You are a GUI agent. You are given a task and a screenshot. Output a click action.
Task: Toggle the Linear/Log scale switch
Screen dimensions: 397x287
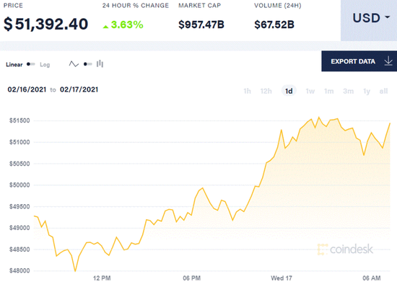(31, 64)
